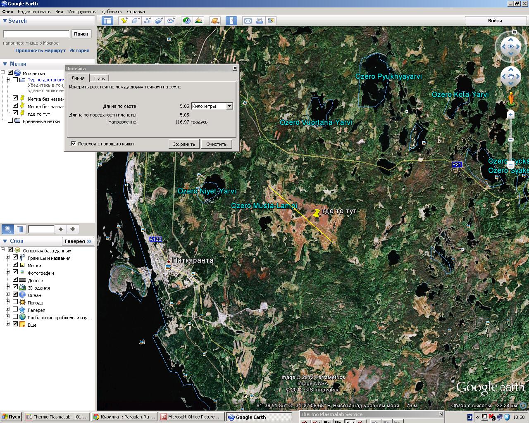
Task: Record a tour with the camera icon
Action: (171, 21)
